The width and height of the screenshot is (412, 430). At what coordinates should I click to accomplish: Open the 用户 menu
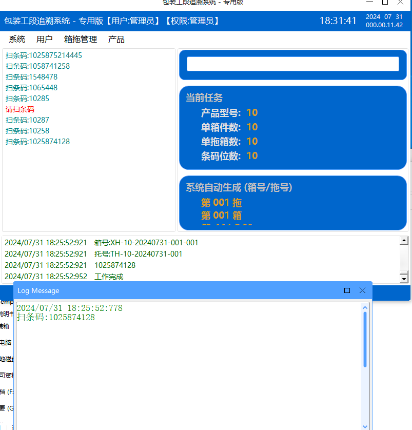pos(45,40)
